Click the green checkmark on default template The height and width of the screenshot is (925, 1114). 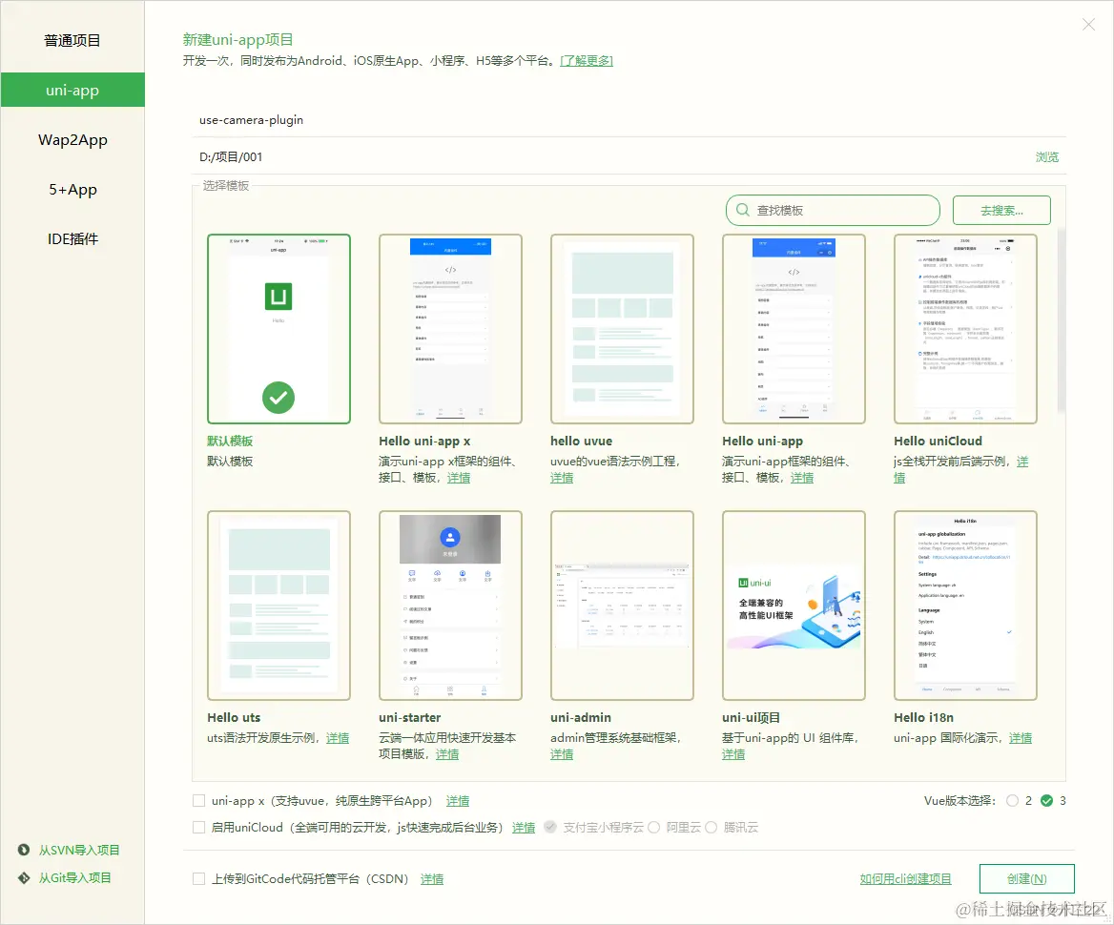[x=278, y=397]
